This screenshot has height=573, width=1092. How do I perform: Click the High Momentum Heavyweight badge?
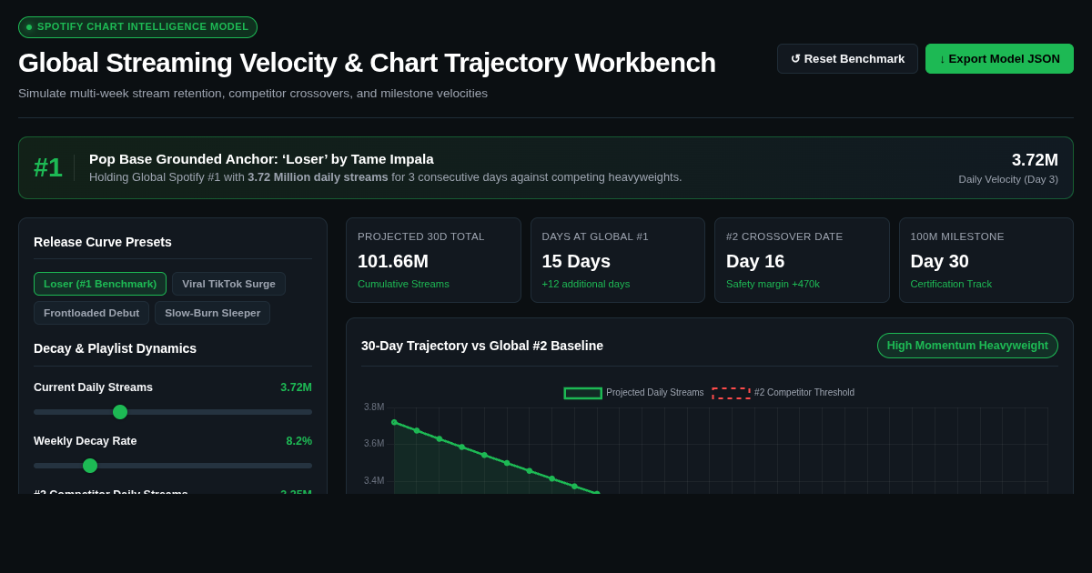(x=967, y=346)
